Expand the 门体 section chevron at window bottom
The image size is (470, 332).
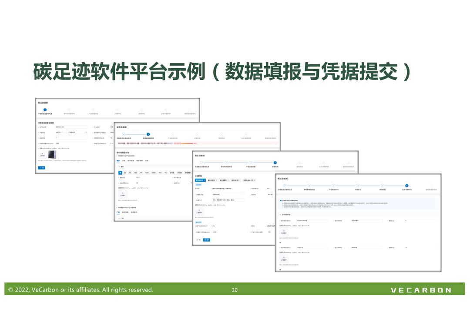pyautogui.click(x=119, y=218)
